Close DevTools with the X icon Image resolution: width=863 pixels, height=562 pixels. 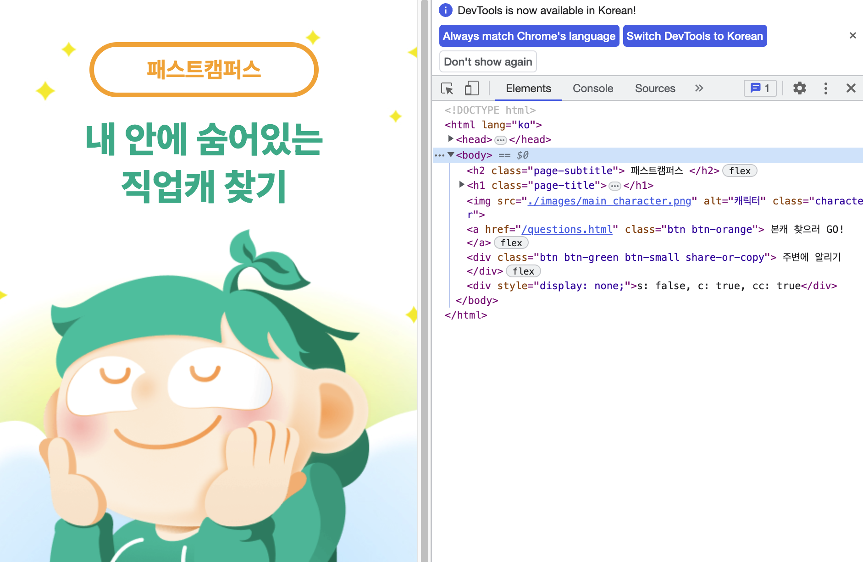tap(851, 88)
